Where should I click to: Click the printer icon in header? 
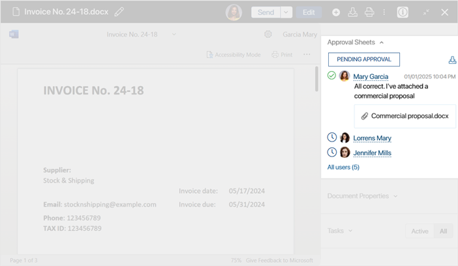point(369,12)
